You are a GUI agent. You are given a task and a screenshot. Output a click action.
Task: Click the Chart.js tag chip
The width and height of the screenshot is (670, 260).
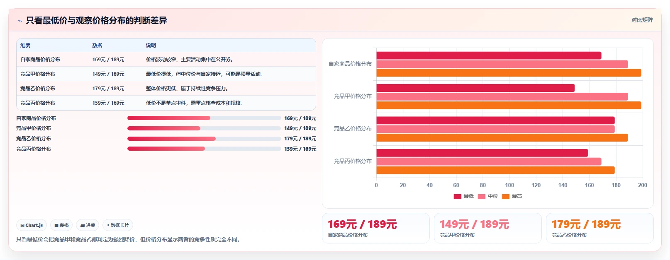coord(32,225)
